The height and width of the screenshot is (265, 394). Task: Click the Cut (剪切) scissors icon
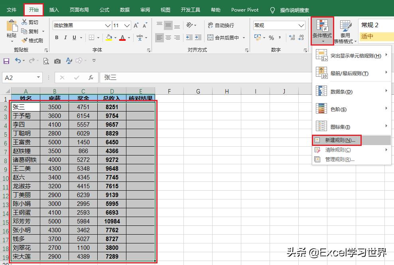(25, 22)
